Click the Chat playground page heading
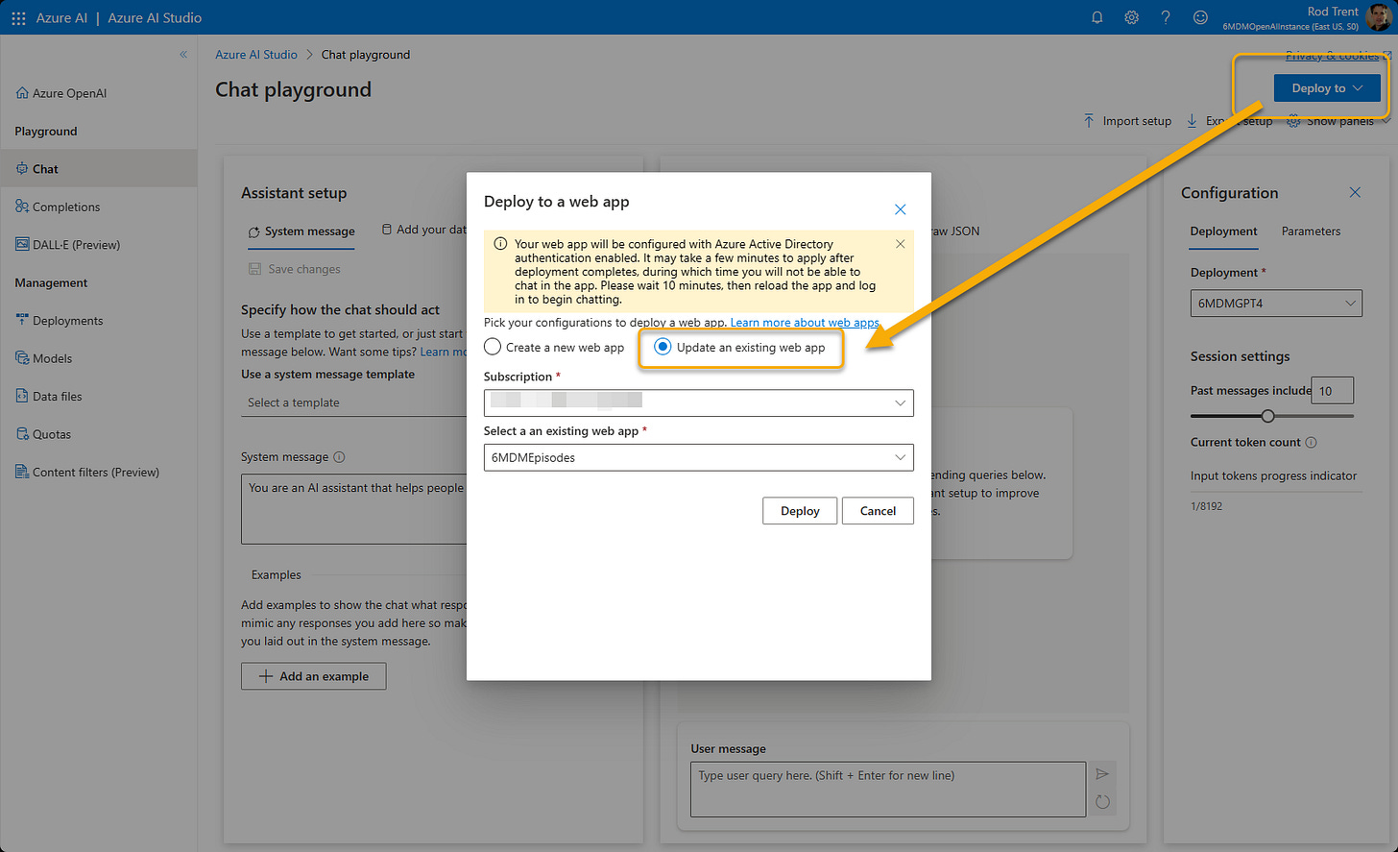 [x=293, y=89]
